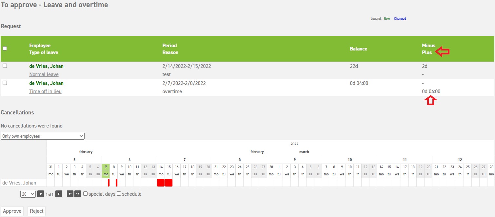Click the up arrow page navigation icon
495x217 pixels.
pos(40,194)
